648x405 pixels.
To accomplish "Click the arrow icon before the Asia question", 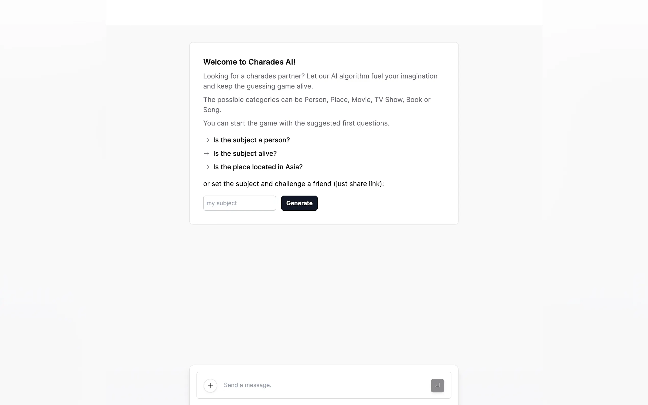I will pos(206,167).
